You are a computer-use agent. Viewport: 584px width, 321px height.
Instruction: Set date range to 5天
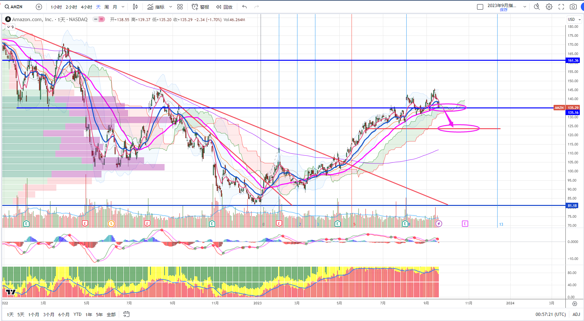[21, 315]
